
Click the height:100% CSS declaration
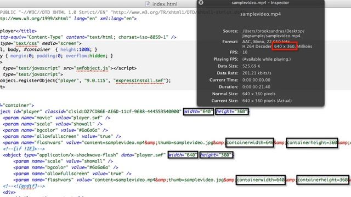pyautogui.click(x=75, y=50)
